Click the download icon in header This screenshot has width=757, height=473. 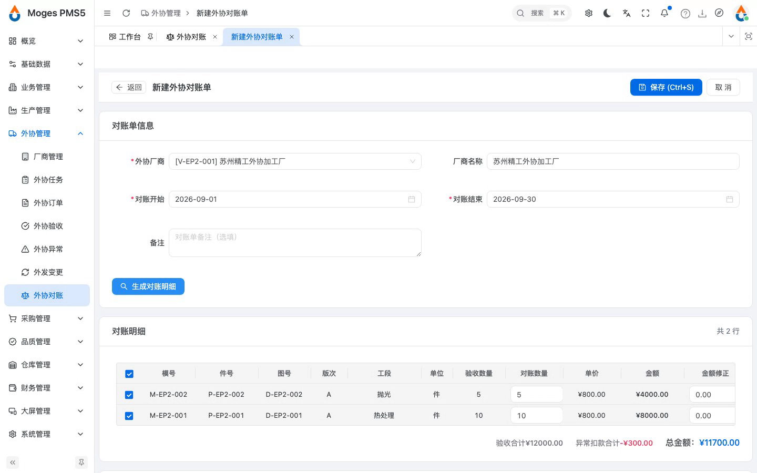pyautogui.click(x=702, y=14)
